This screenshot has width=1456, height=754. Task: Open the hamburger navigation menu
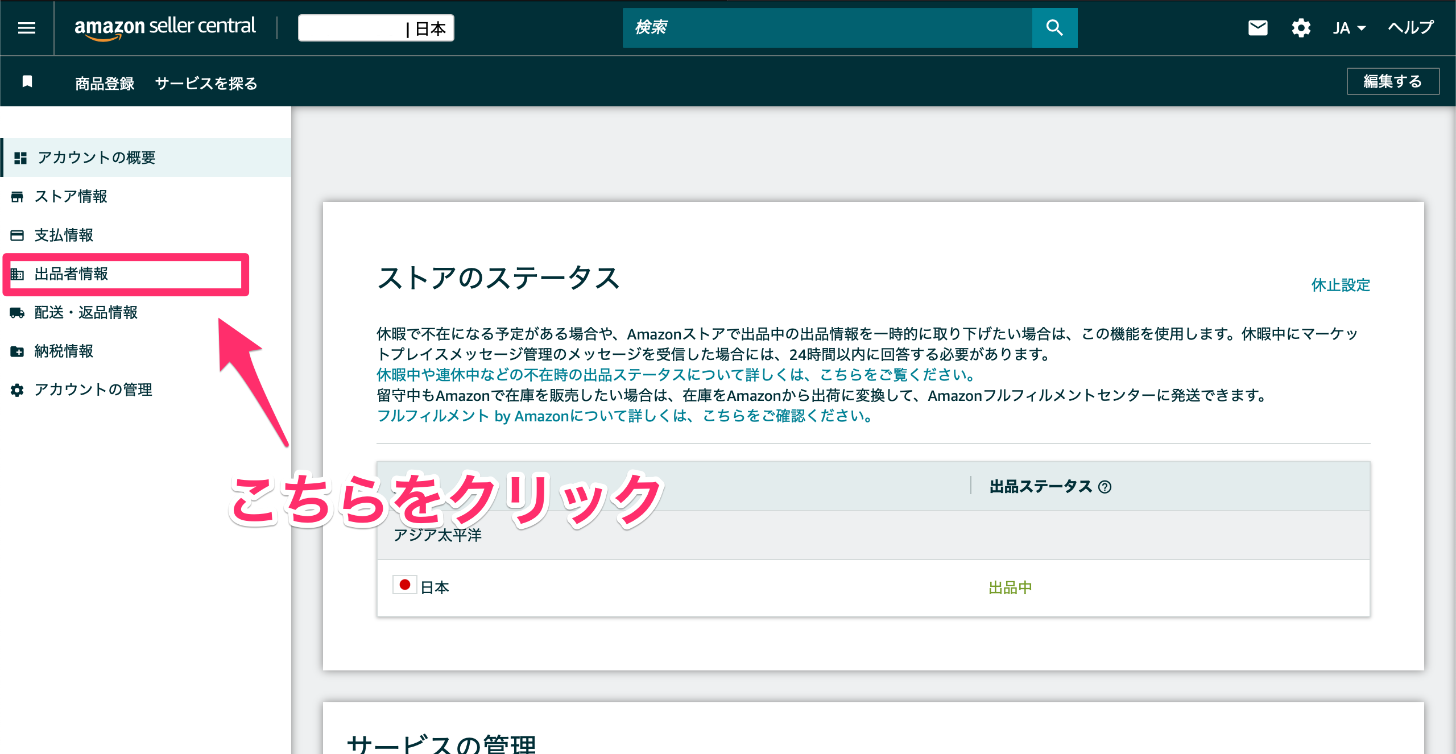[26, 27]
